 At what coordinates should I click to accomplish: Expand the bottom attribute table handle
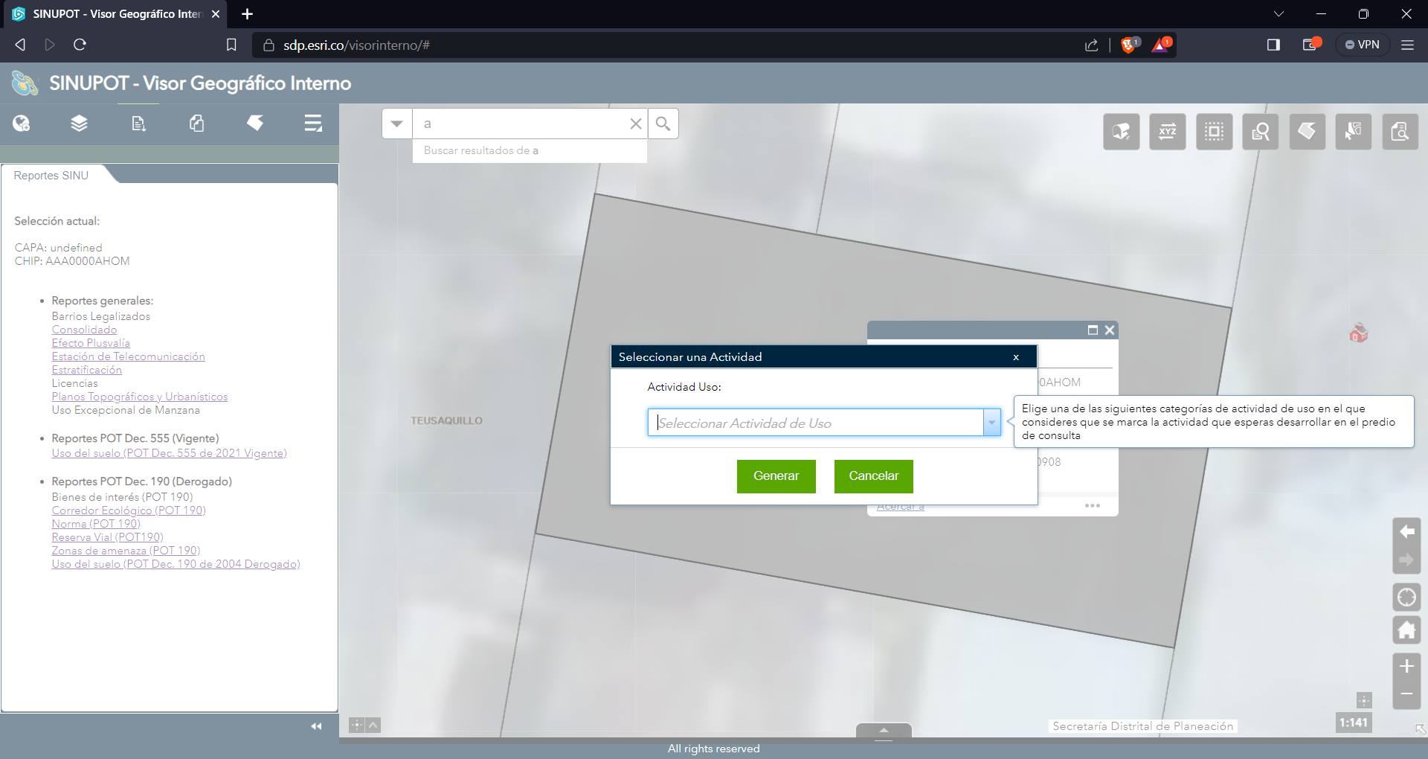pos(884,730)
